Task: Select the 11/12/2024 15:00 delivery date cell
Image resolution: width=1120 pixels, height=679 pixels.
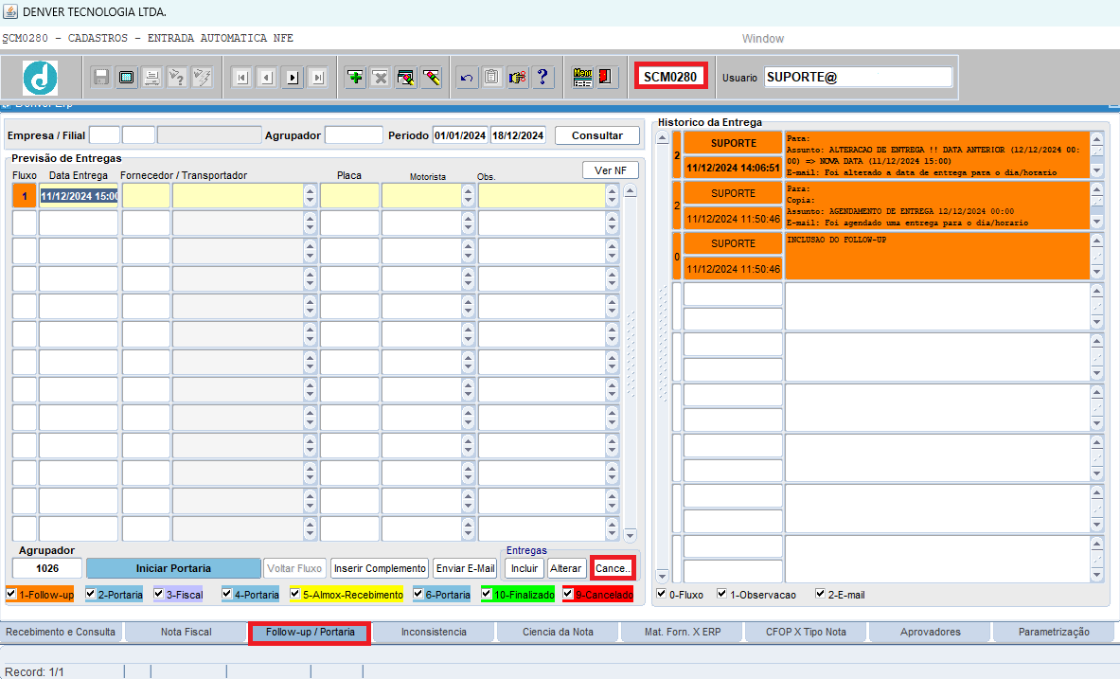Action: pos(79,196)
